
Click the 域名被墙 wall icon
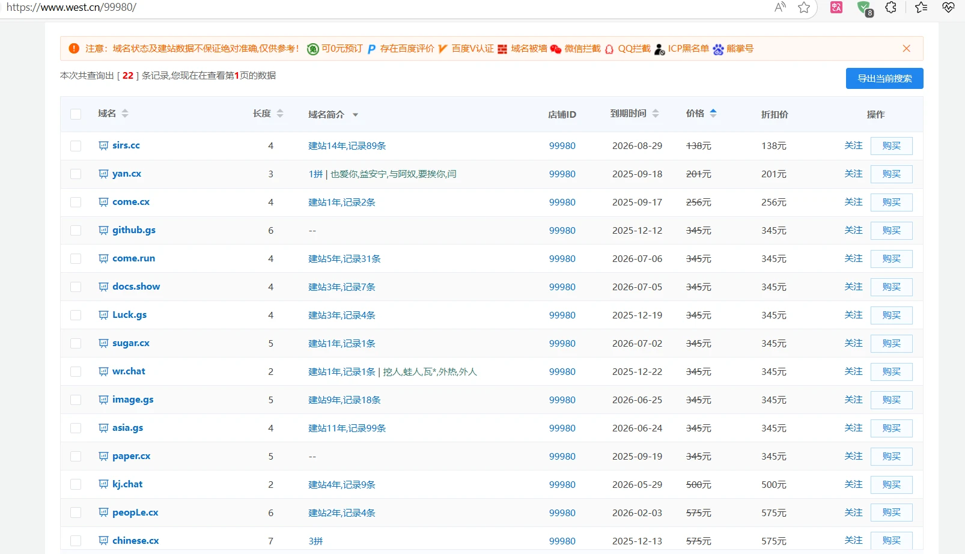point(502,49)
